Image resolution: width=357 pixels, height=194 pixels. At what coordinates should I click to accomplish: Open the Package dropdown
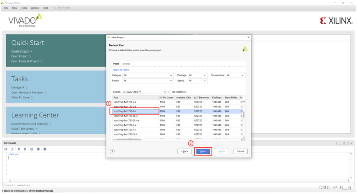point(197,75)
